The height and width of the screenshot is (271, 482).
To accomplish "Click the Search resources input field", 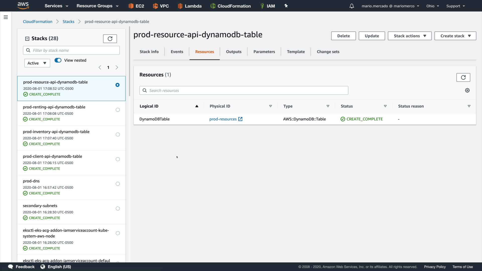I will [244, 90].
